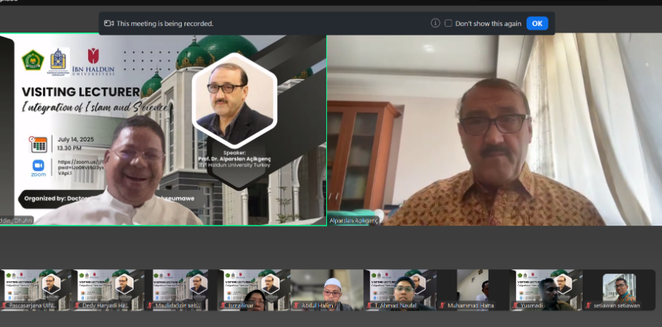This screenshot has height=327, width=662.
Task: Select the Maulida participant thumbnail
Action: (x=180, y=289)
